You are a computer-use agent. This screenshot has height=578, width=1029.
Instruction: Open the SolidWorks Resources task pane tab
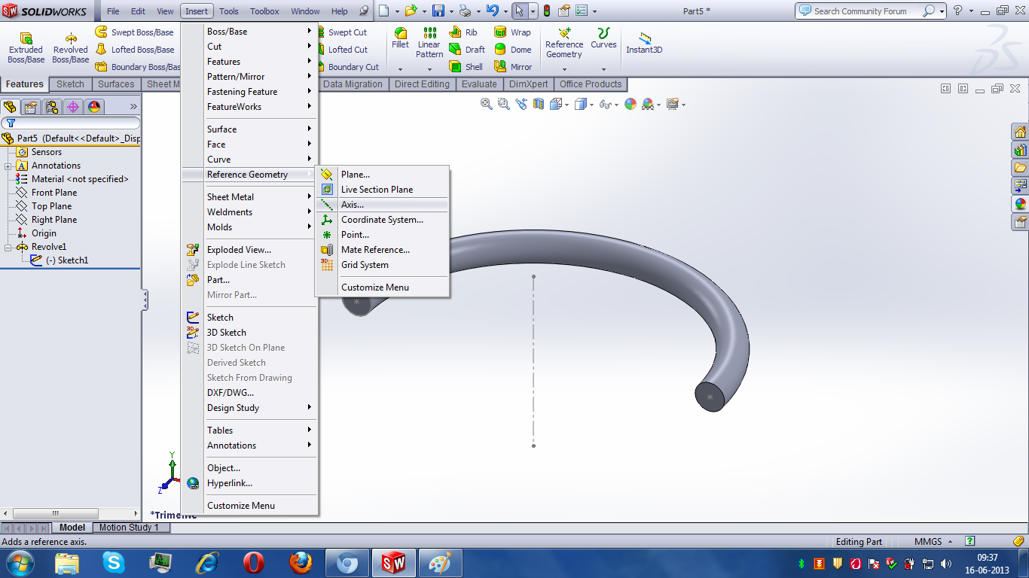tap(1021, 132)
